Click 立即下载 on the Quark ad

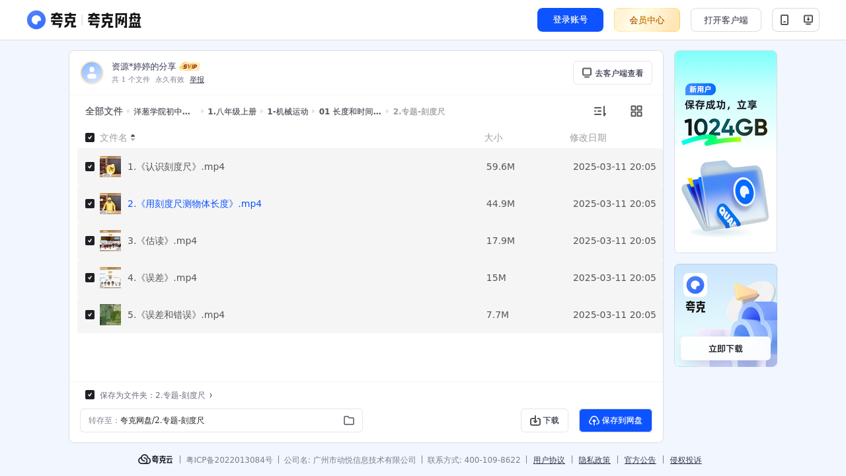pos(726,348)
